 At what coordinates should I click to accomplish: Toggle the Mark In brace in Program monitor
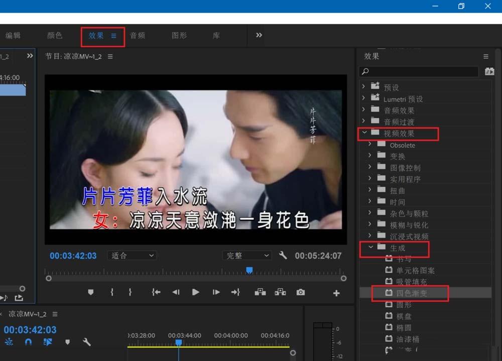click(x=111, y=292)
